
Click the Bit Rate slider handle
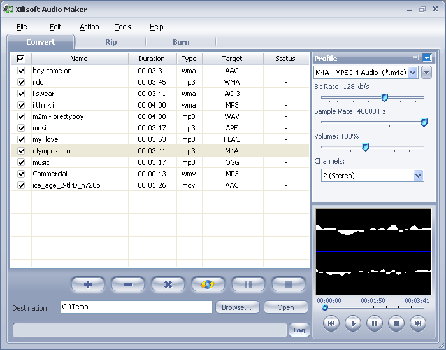pyautogui.click(x=384, y=97)
